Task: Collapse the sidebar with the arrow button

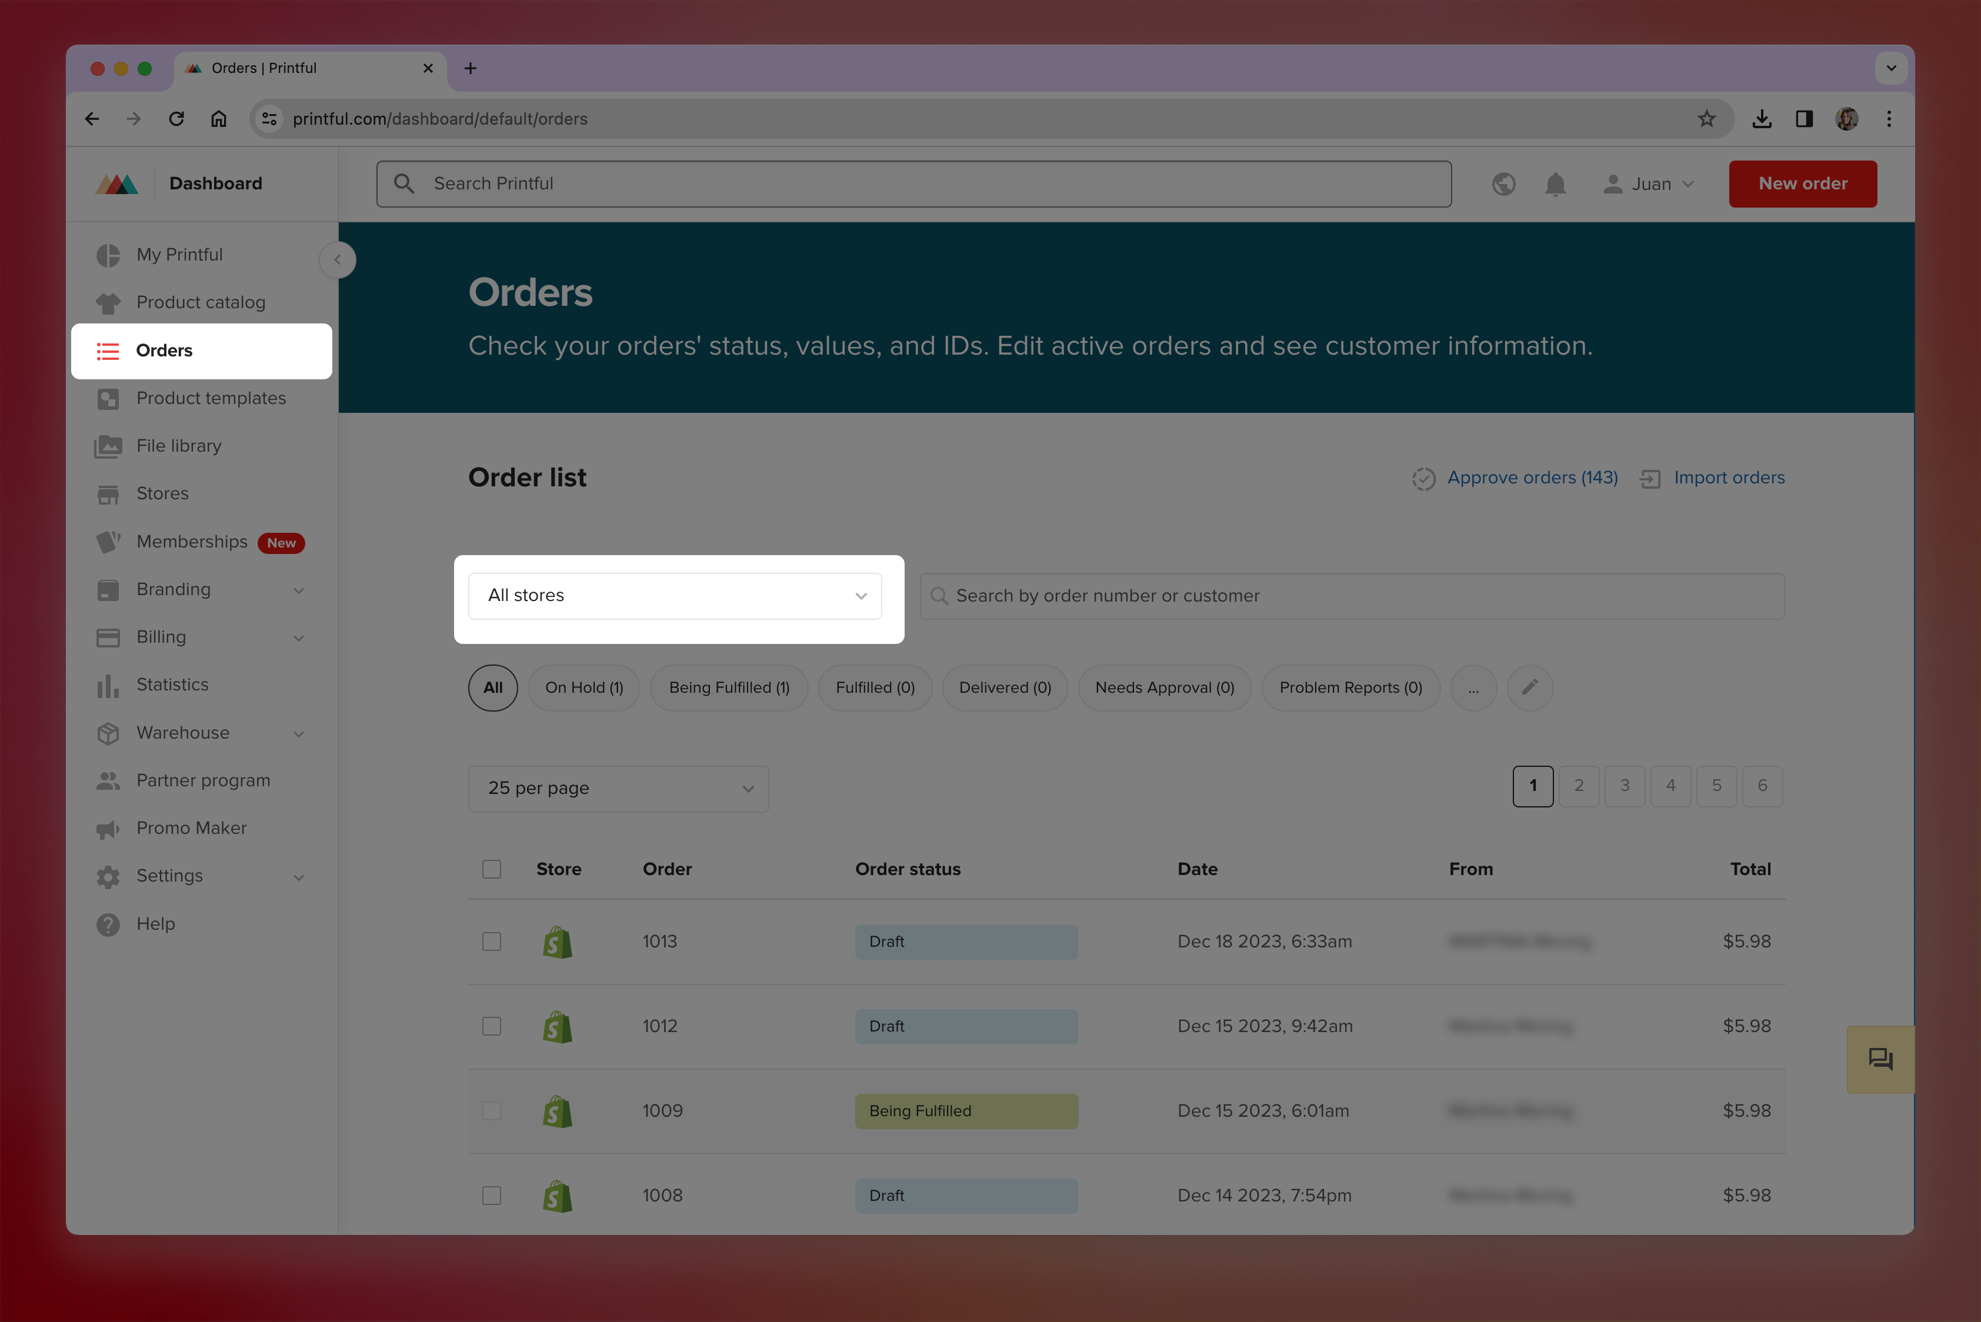Action: click(x=338, y=260)
